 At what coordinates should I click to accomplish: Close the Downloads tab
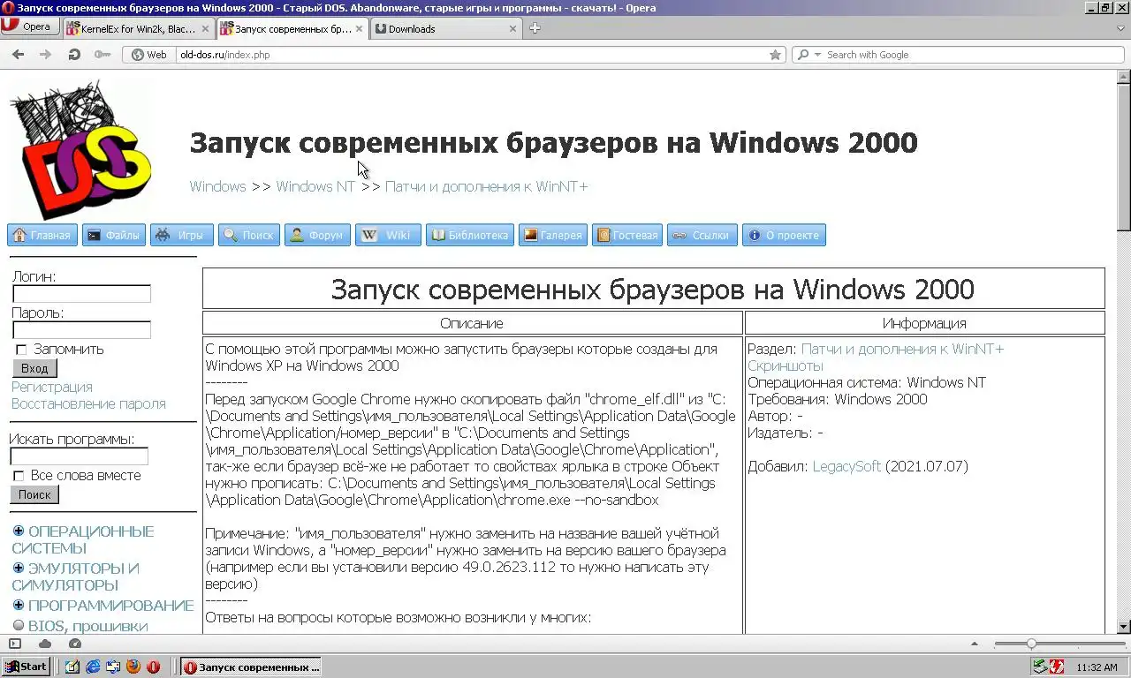pyautogui.click(x=512, y=28)
